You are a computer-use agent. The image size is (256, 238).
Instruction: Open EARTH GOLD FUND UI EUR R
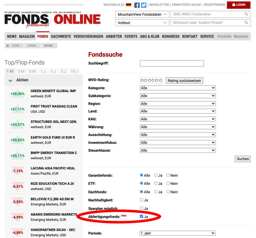tap(53, 138)
